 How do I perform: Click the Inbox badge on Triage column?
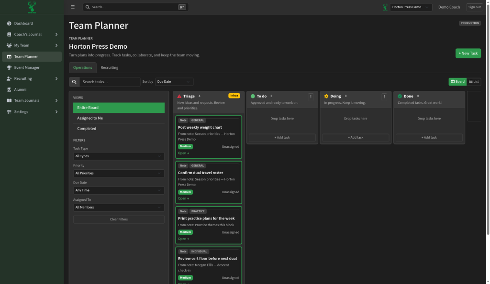click(x=234, y=96)
